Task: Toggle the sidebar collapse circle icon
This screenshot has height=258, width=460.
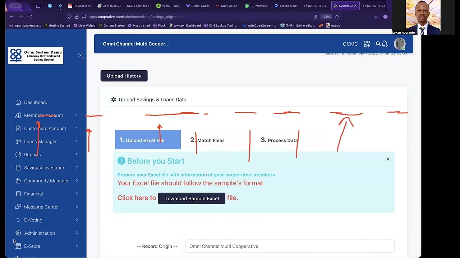Action: pyautogui.click(x=80, y=56)
